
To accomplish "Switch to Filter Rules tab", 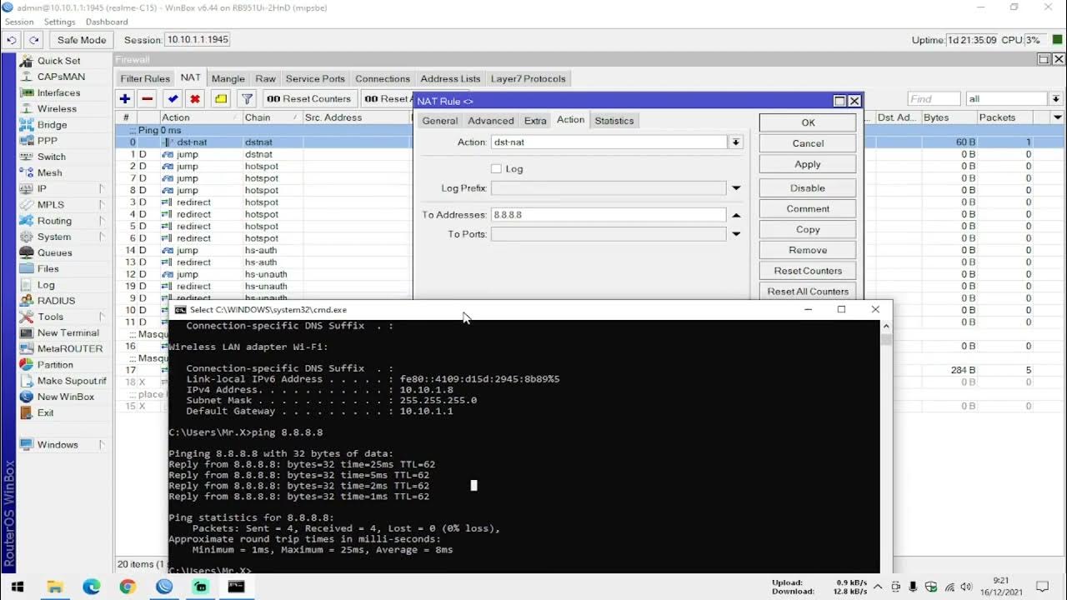I will tap(145, 79).
